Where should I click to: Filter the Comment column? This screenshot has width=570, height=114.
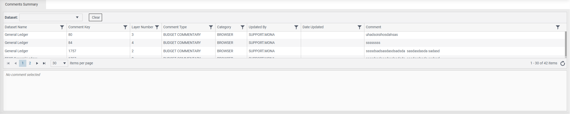(x=558, y=27)
